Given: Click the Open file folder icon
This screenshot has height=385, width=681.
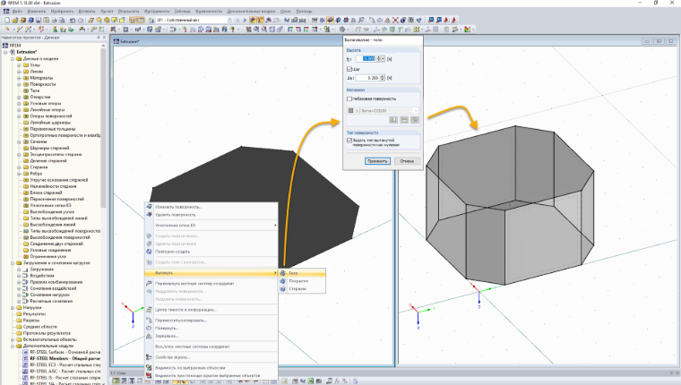Looking at the screenshot, I should [14, 20].
